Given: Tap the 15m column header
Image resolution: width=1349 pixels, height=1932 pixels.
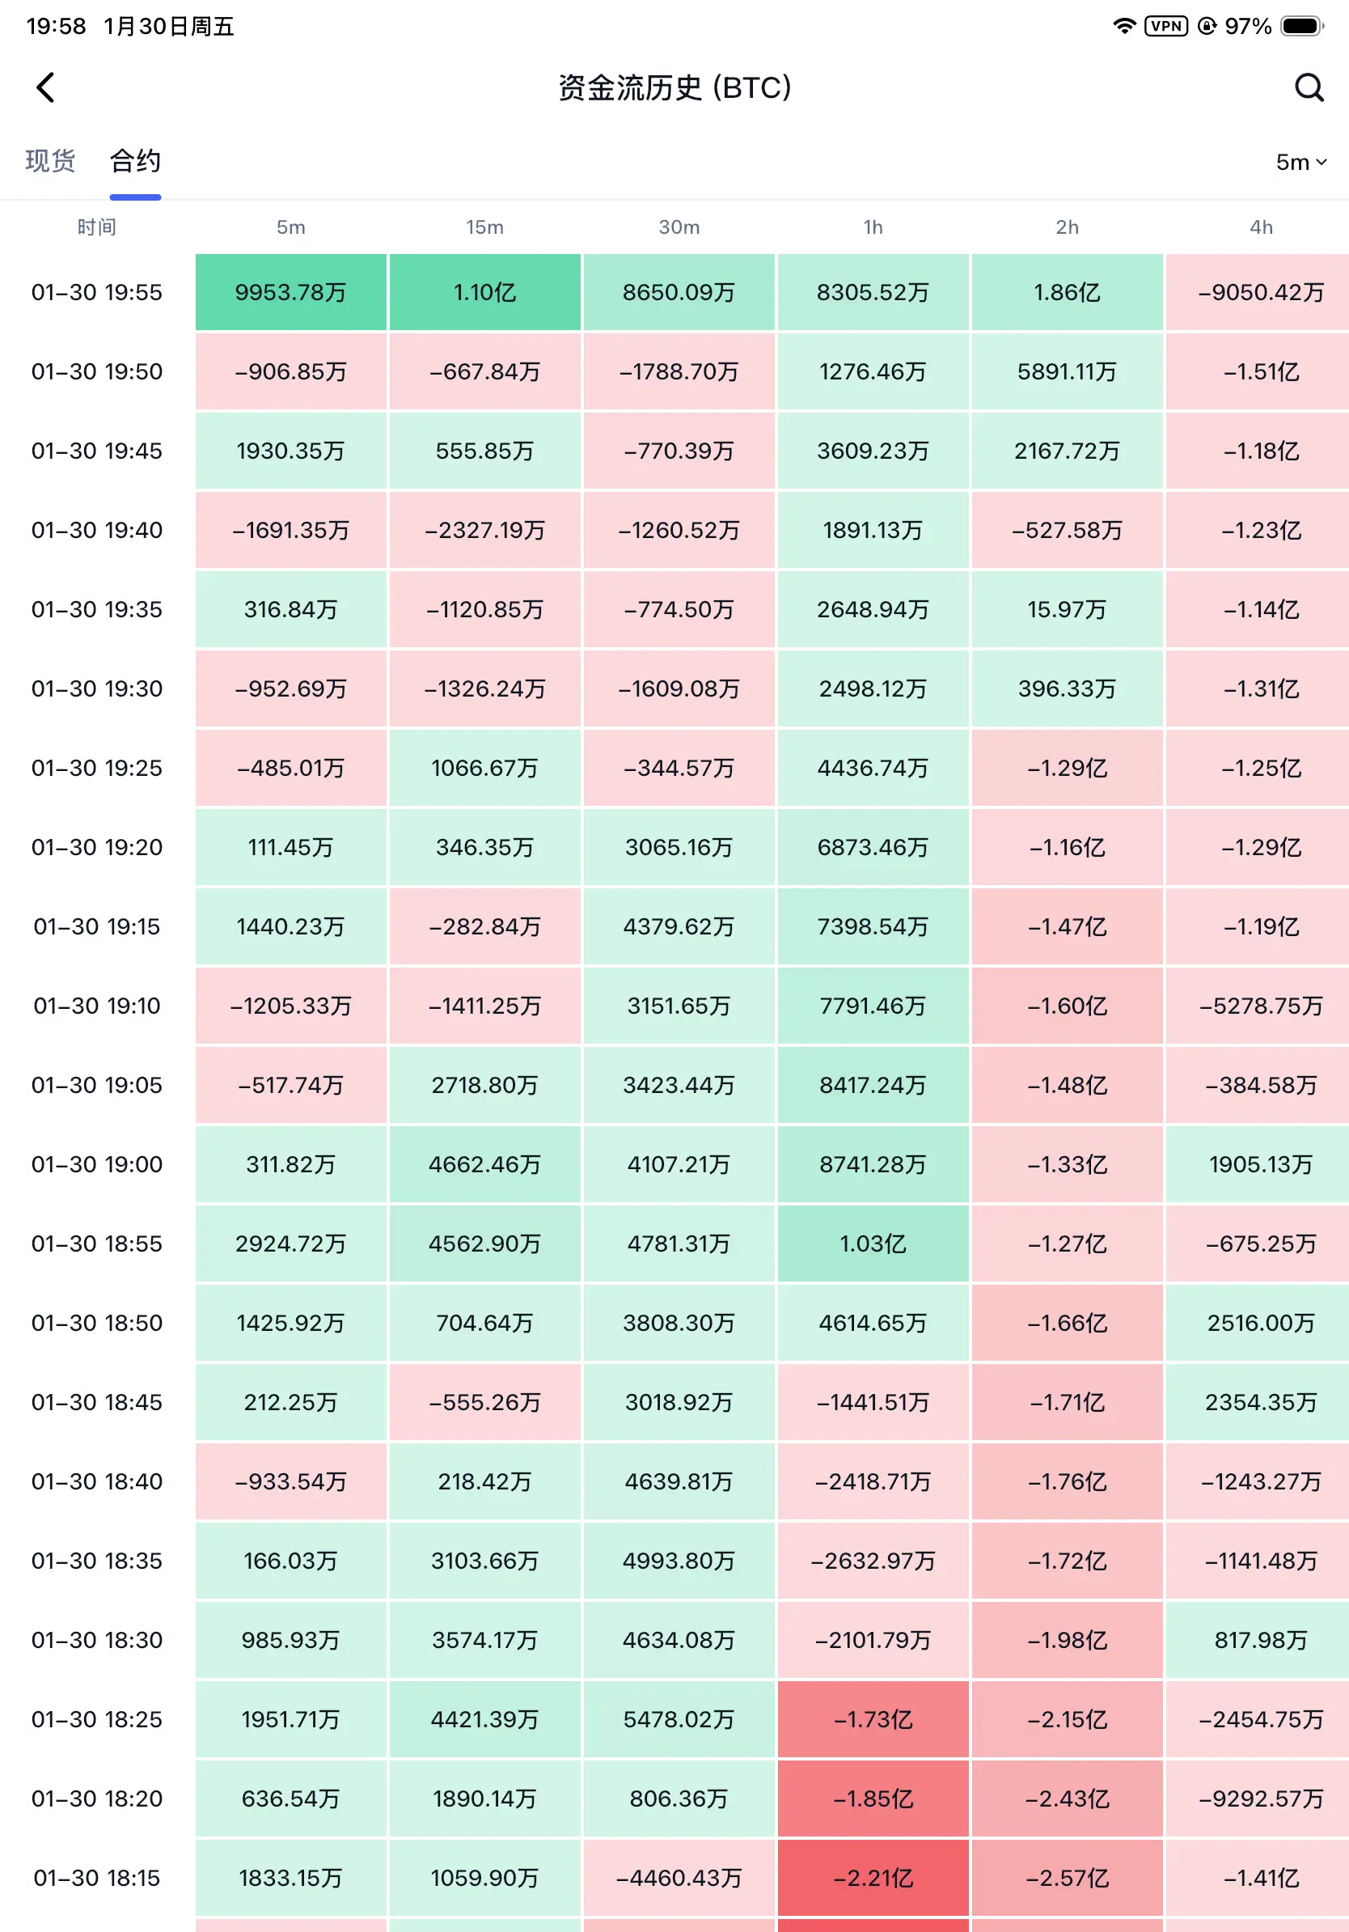Looking at the screenshot, I should 484,227.
